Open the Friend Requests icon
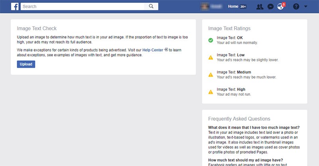319x166 pixels. [260, 7]
